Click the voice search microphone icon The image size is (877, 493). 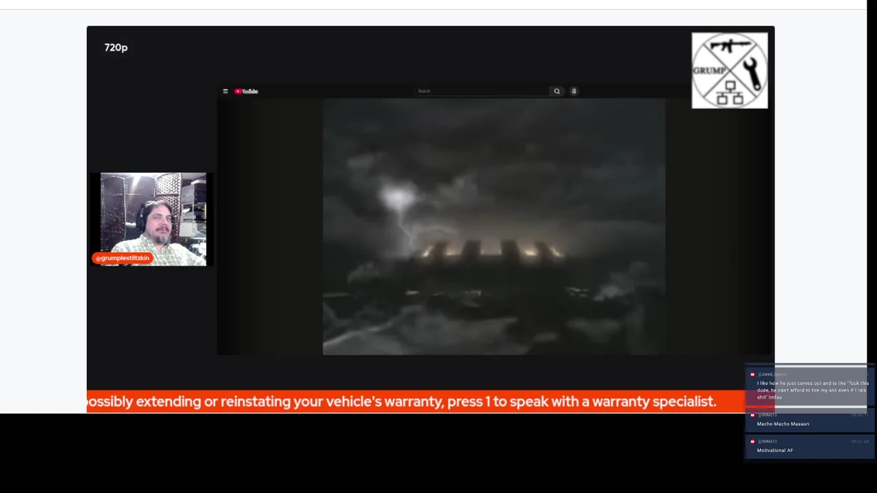coord(574,91)
